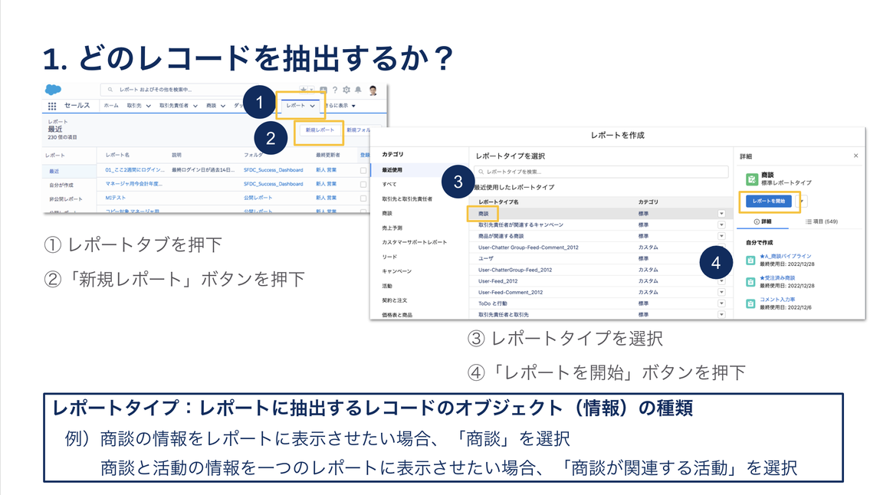Open ★受注済み商談 report link

777,278
